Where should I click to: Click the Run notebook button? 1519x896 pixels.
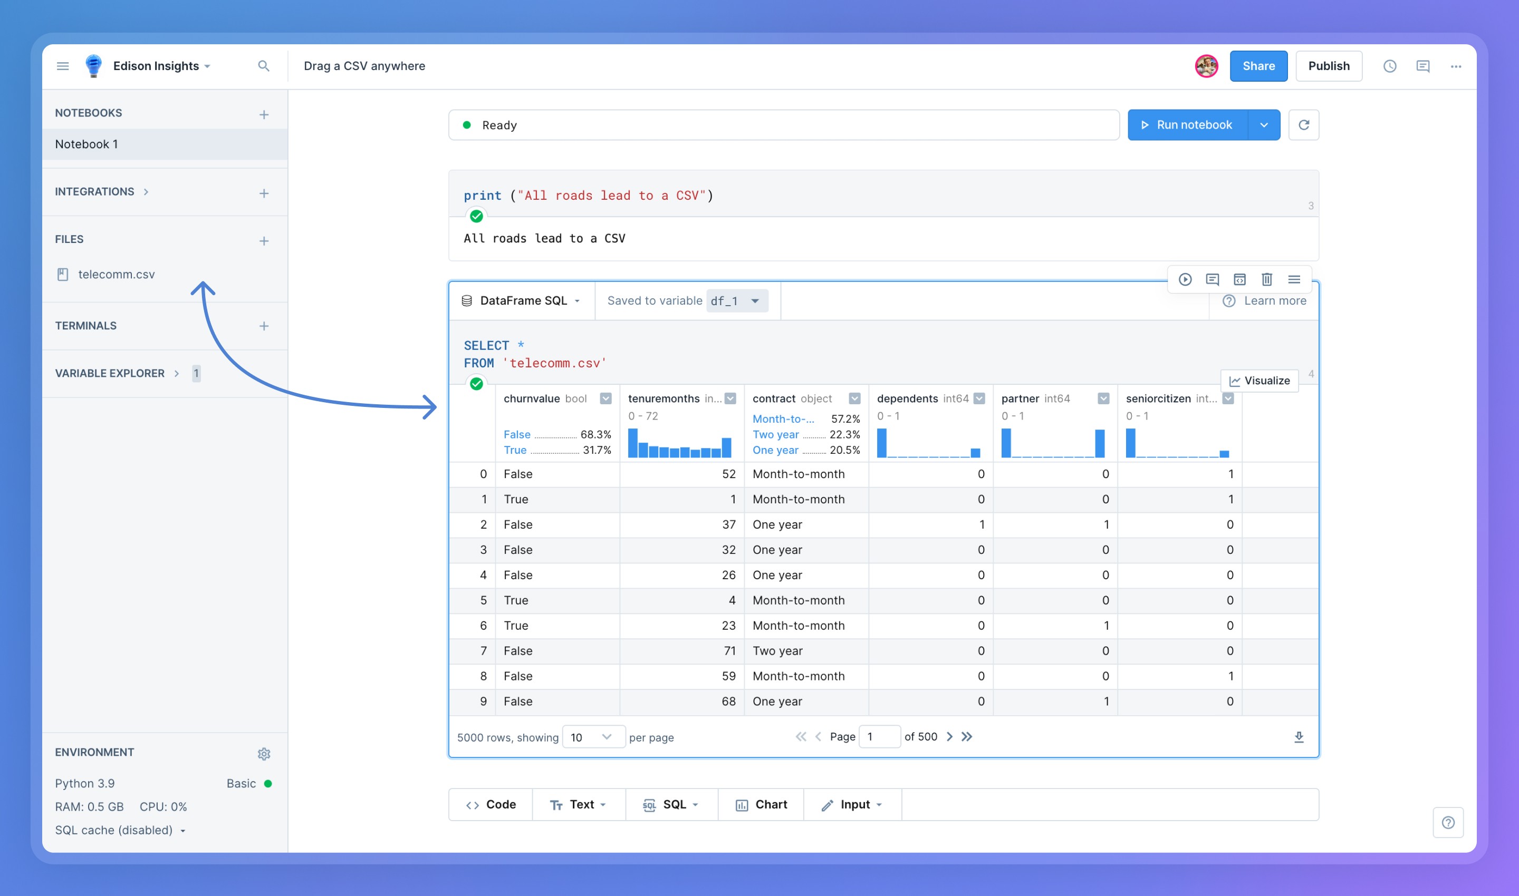(x=1187, y=125)
